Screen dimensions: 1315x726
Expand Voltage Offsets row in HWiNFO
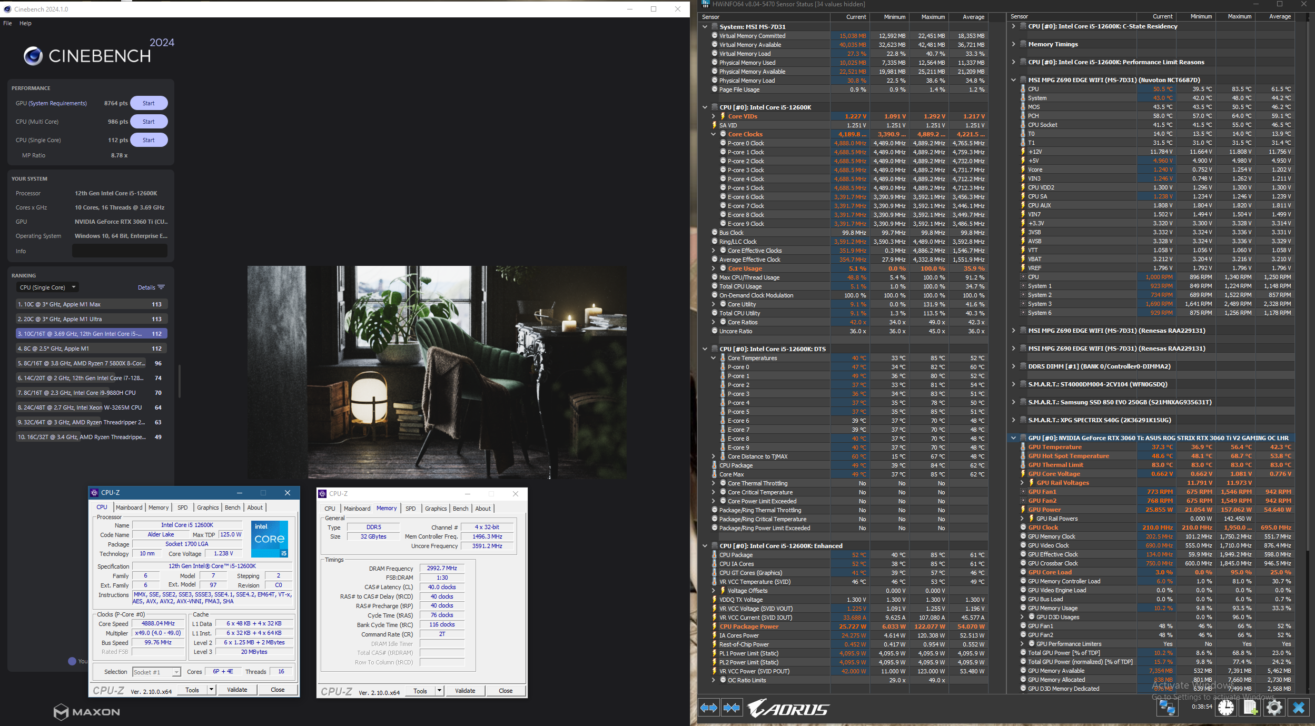pos(714,591)
